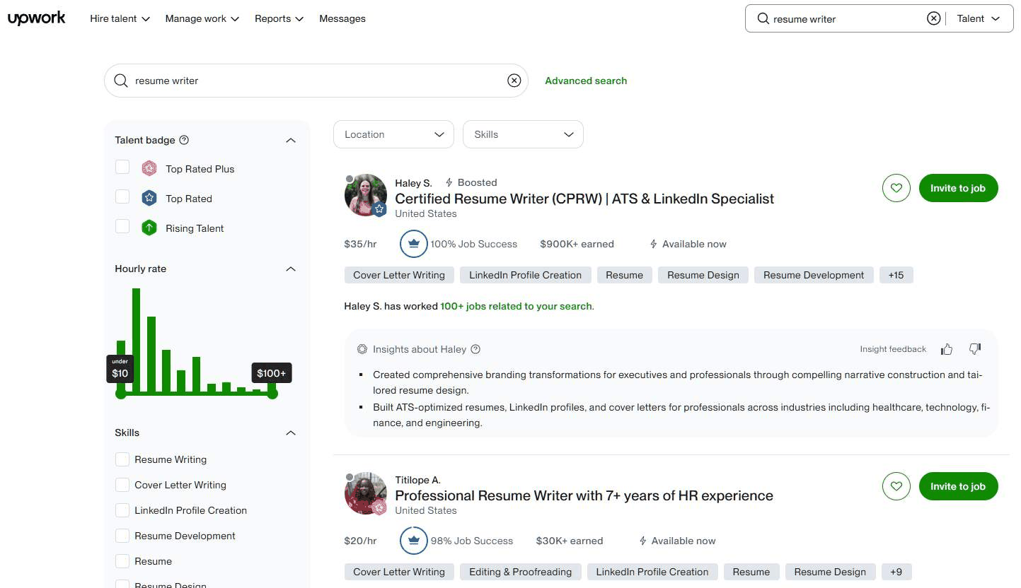1021x588 pixels.
Task: Click Haley's Resume Development skill tag
Action: click(814, 275)
